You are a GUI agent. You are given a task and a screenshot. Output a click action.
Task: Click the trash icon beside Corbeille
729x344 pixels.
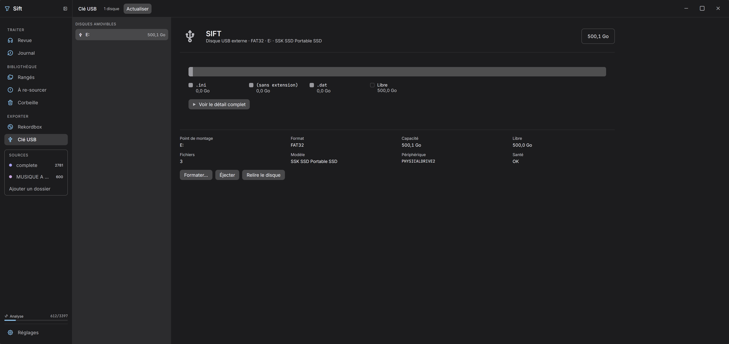coord(11,102)
